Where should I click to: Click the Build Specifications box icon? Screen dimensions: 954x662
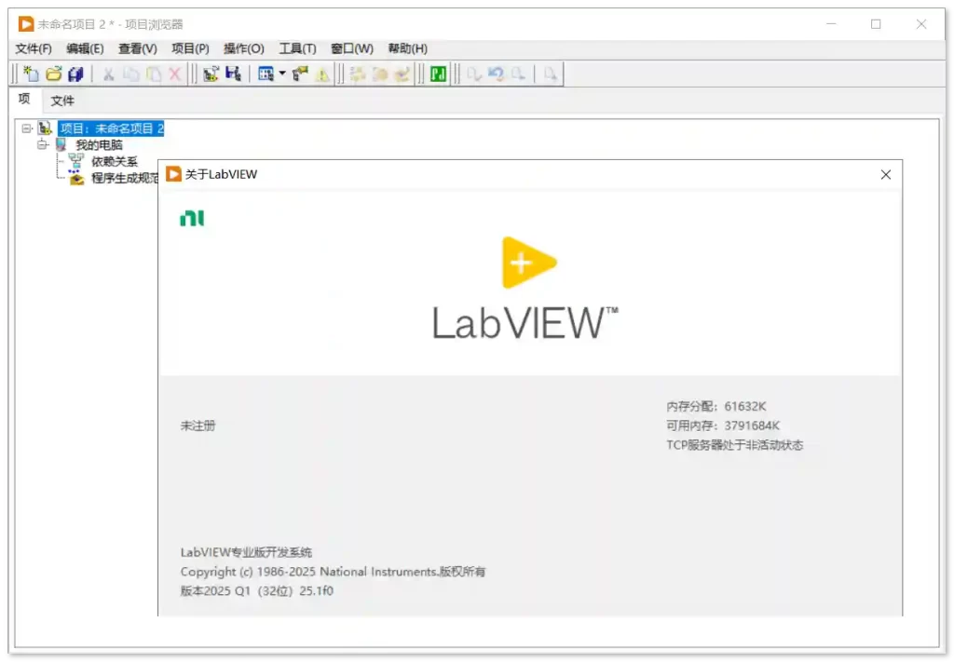(x=76, y=178)
